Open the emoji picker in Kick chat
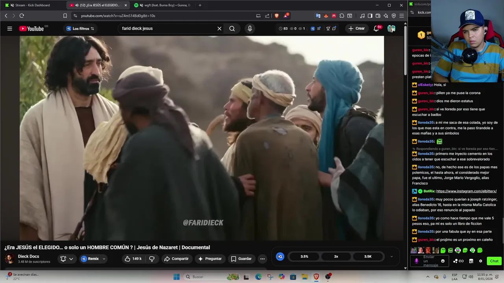Viewport: 504px width, 283px height. tap(443, 261)
